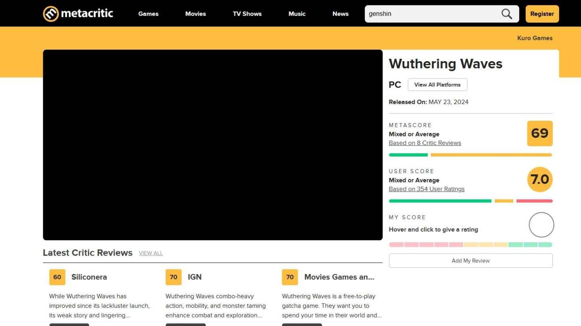
Task: Open the Movies menu
Action: pos(195,14)
